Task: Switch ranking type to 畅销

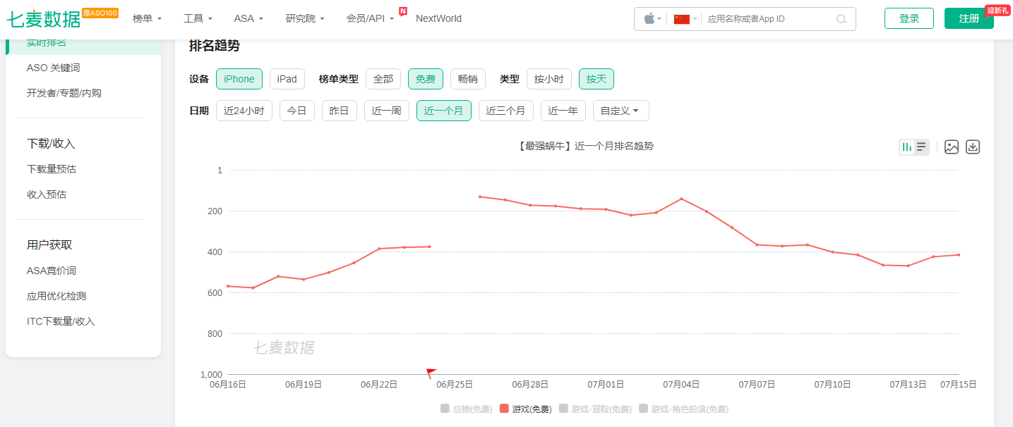Action: tap(468, 79)
